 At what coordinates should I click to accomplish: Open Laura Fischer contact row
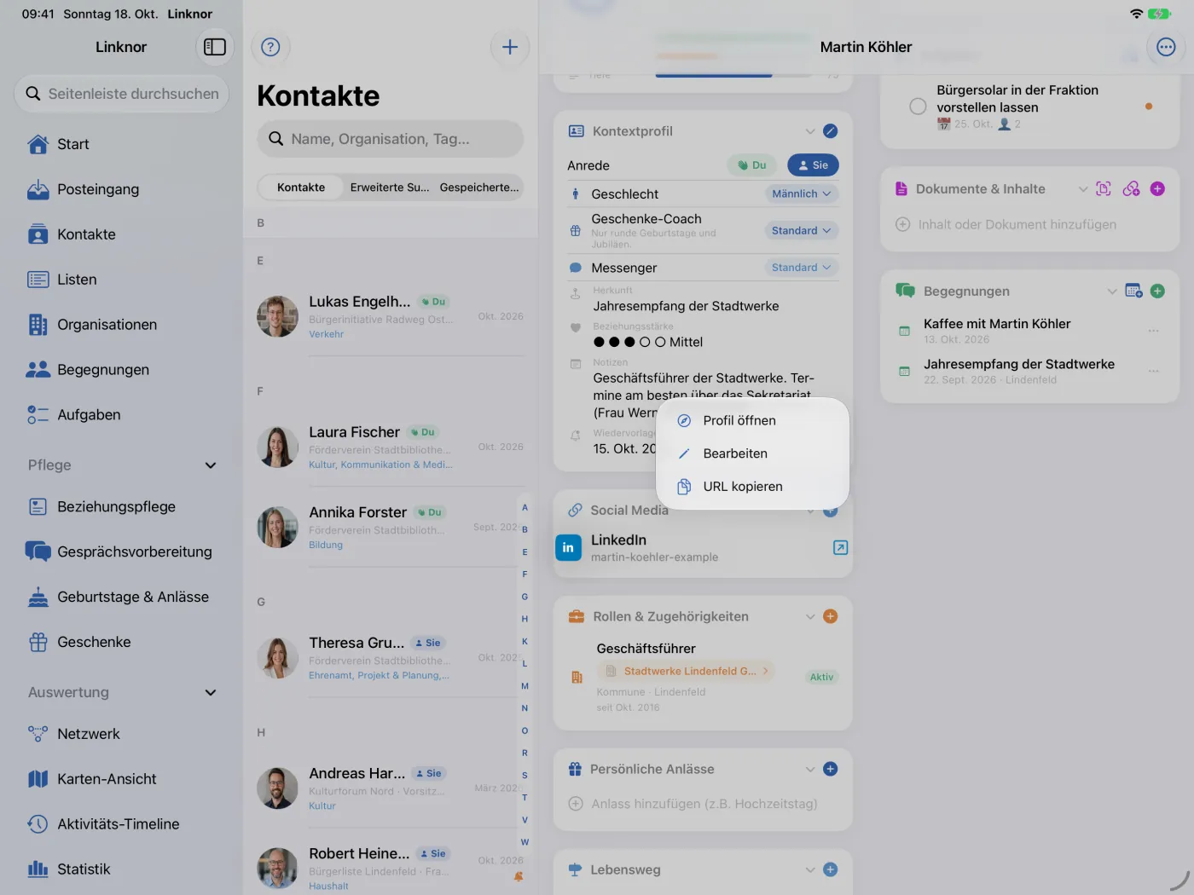[391, 447]
